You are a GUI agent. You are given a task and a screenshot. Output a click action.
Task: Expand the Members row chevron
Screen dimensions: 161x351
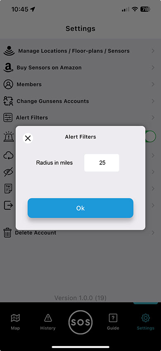tap(153, 85)
